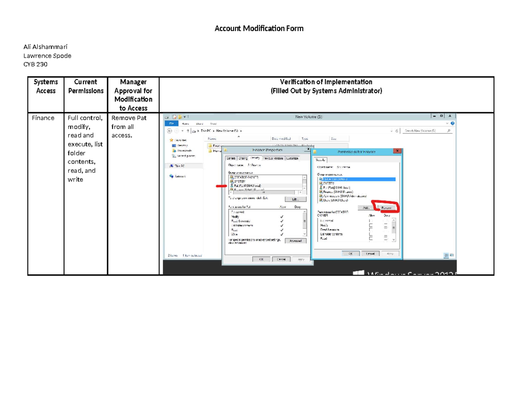Click the Up one level arrow
Image resolution: width=518 pixels, height=400 pixels.
tap(188, 131)
